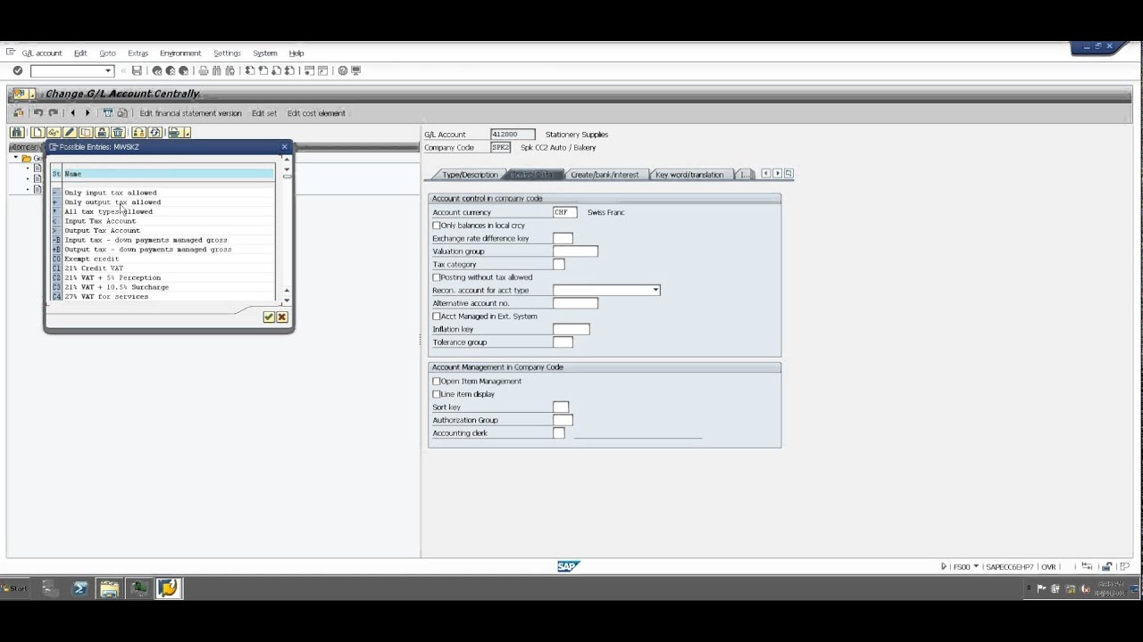The width and height of the screenshot is (1143, 642).
Task: Cancel the Possible Entries dialog with the red X
Action: (x=282, y=317)
